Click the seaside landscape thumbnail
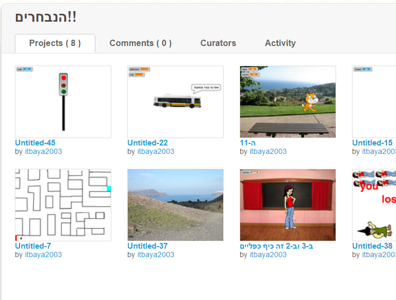The image size is (396, 300). 175,205
